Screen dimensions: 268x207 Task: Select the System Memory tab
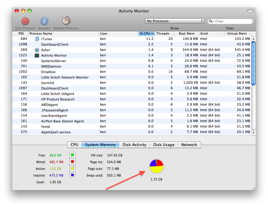point(100,145)
